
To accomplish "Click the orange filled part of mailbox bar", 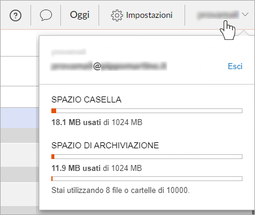I will pos(54,111).
